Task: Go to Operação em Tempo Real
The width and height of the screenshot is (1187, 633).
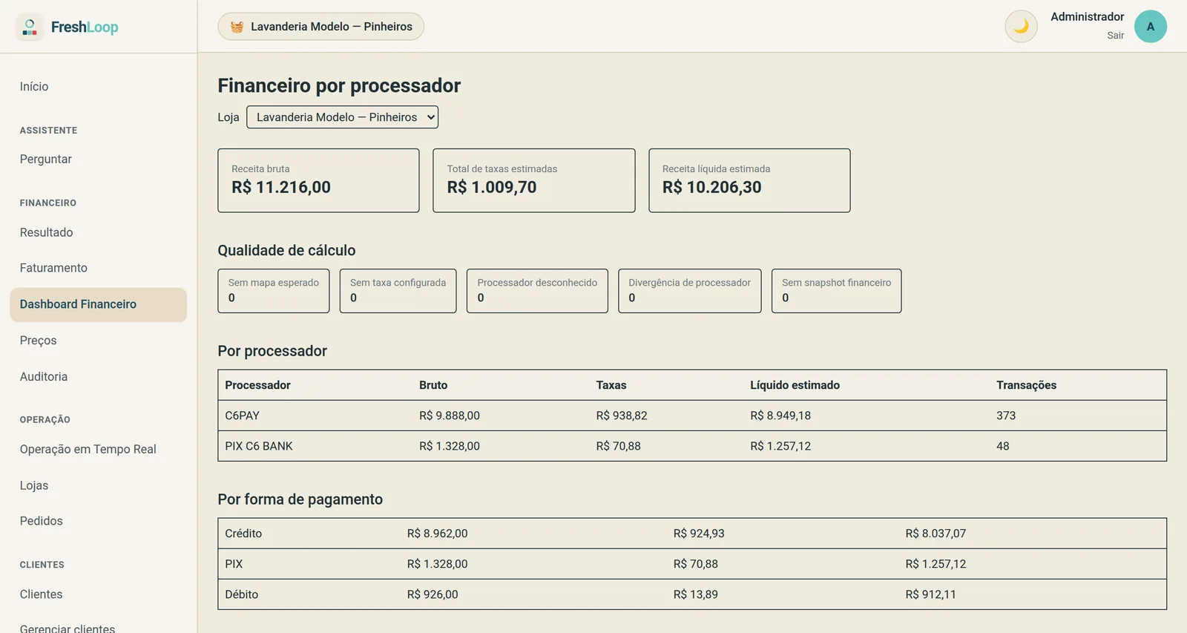Action: (x=88, y=450)
